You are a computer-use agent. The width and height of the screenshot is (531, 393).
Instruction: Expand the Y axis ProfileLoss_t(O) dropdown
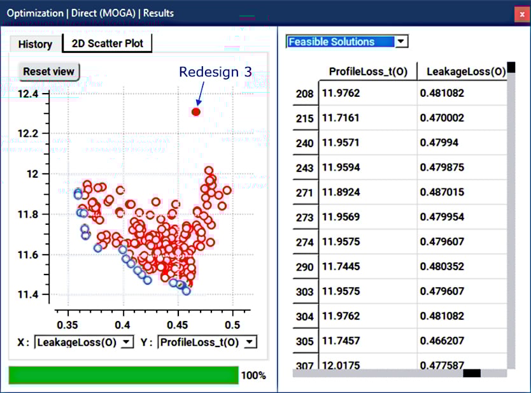[x=250, y=343]
